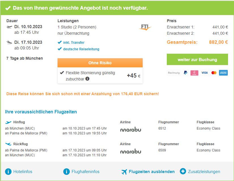Click the American Express icon
This screenshot has height=181, width=234.
pyautogui.click(x=223, y=73)
